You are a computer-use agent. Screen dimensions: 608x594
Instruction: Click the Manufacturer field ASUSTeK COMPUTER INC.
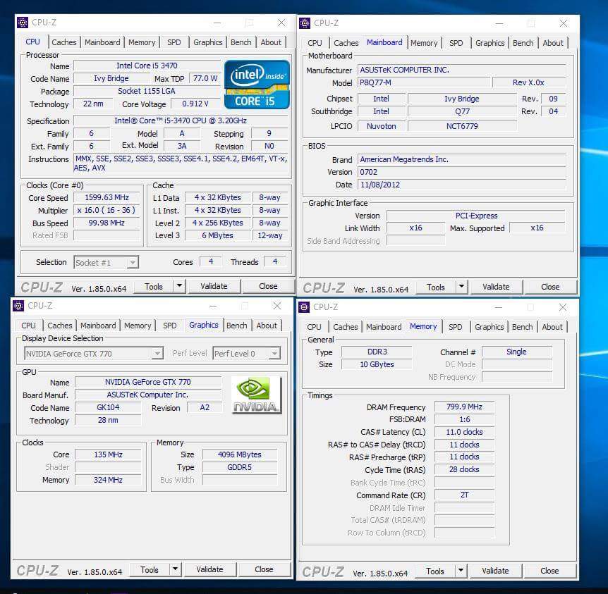(x=461, y=70)
